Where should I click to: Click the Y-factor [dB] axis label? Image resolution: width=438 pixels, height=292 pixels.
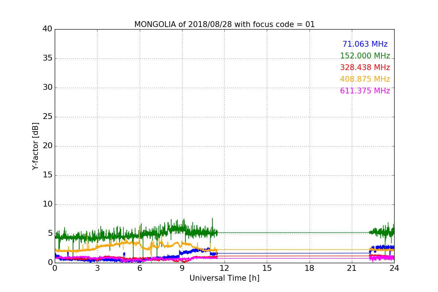point(35,146)
